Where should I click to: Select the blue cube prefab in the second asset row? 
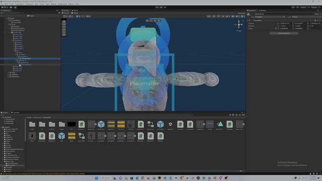tap(61, 136)
